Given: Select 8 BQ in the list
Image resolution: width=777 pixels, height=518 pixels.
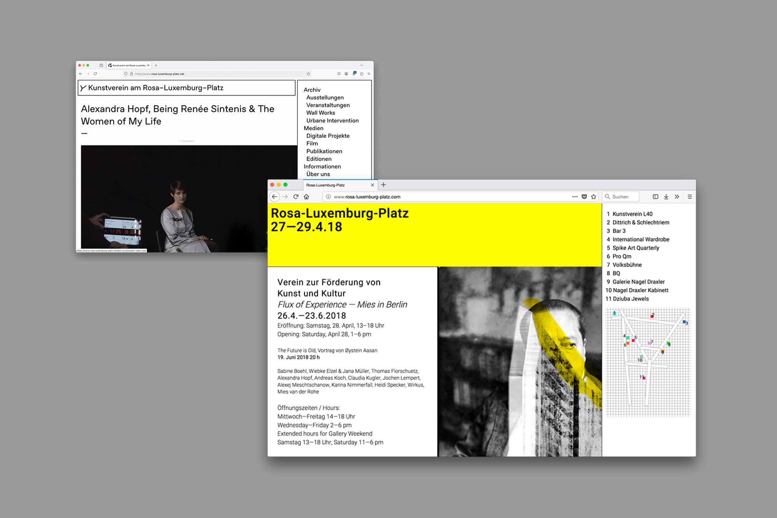Looking at the screenshot, I should click(613, 274).
